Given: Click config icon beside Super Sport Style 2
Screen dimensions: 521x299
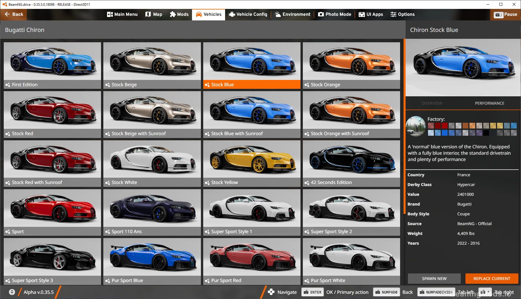Looking at the screenshot, I should tap(307, 232).
